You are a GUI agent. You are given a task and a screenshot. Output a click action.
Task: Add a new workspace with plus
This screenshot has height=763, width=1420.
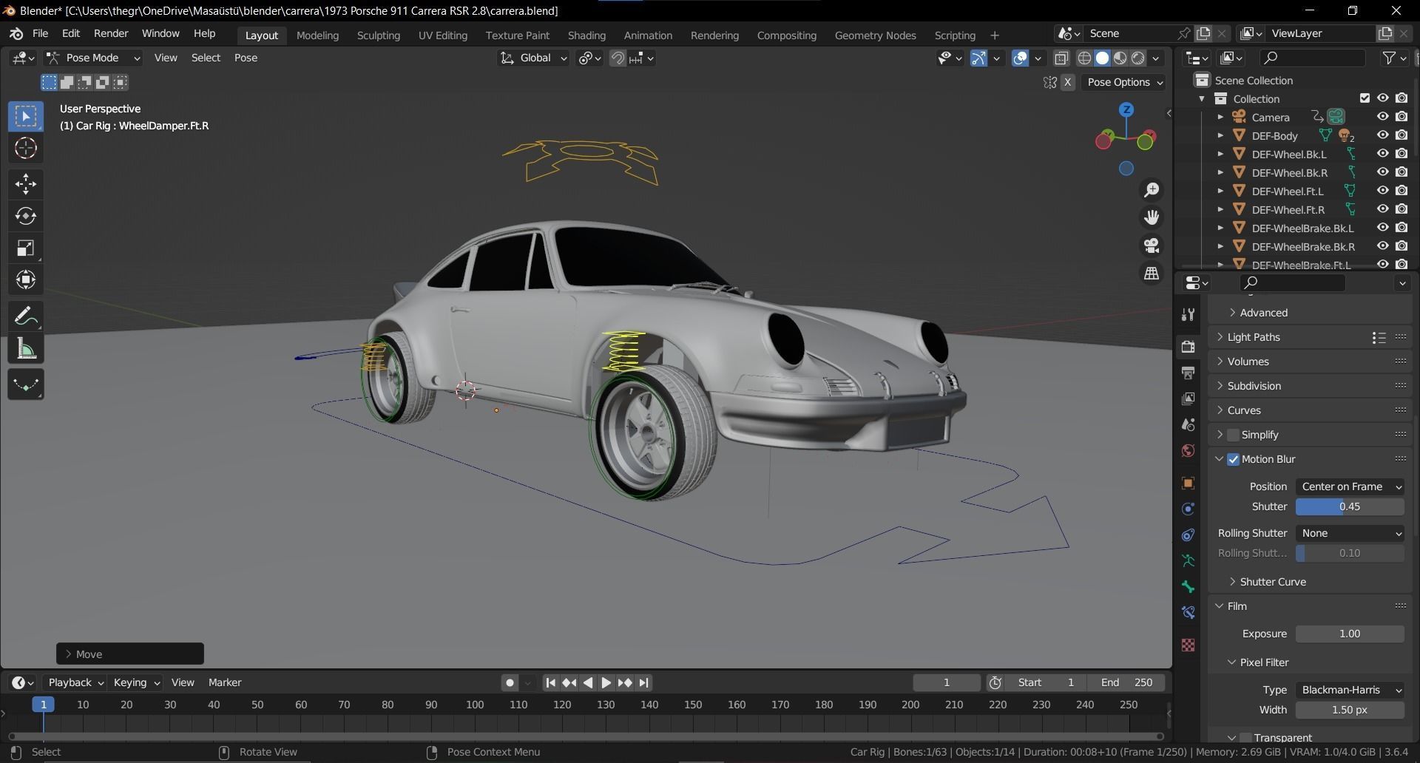(x=995, y=35)
